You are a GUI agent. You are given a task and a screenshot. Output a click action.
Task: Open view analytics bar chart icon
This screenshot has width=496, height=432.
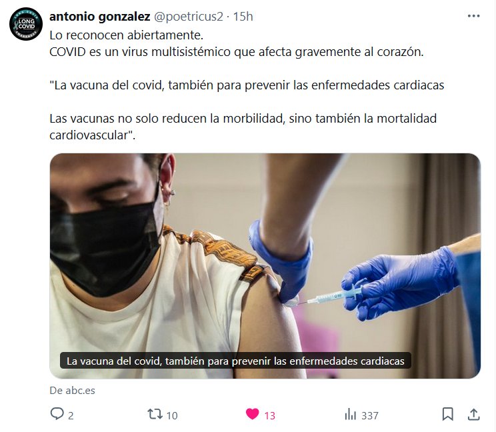pyautogui.click(x=350, y=414)
